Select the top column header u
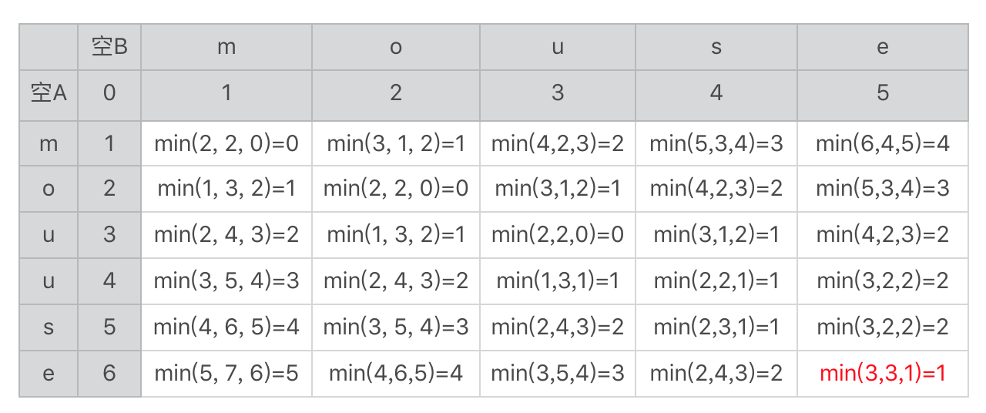Screen dimensions: 986x413 coord(558,47)
